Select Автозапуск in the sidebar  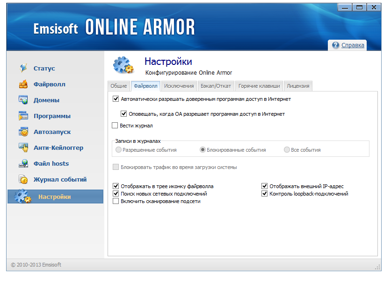pyautogui.click(x=52, y=132)
